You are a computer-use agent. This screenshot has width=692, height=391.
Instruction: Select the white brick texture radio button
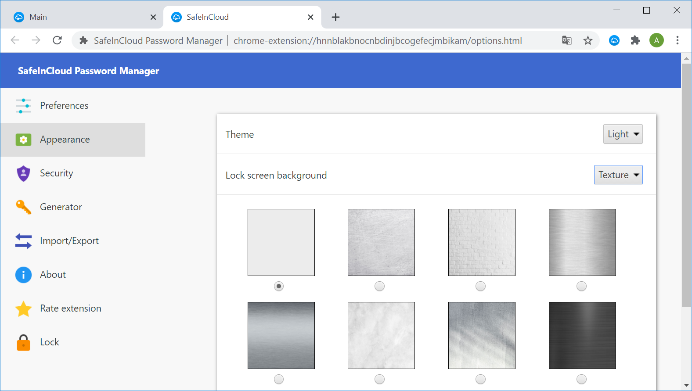[480, 286]
